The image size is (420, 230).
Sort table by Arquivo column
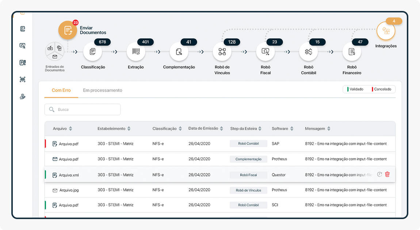click(70, 129)
